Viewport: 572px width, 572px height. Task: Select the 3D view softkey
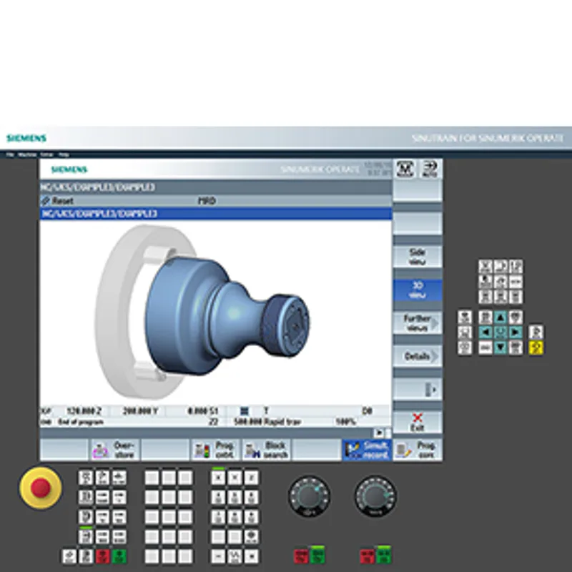418,290
